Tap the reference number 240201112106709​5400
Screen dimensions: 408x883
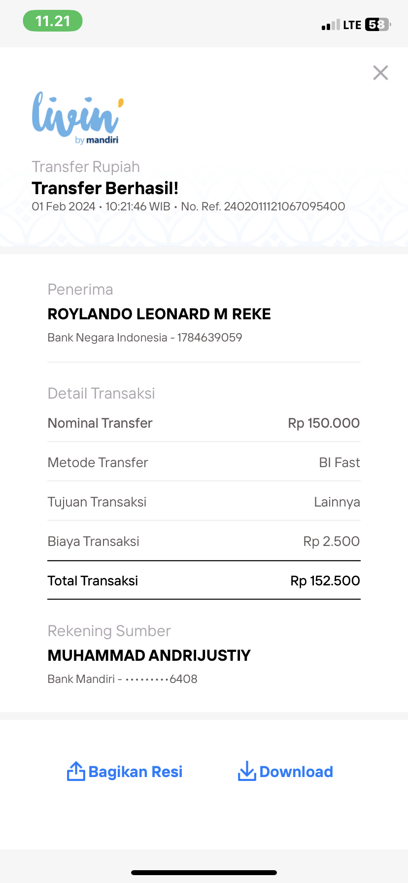pyautogui.click(x=284, y=206)
